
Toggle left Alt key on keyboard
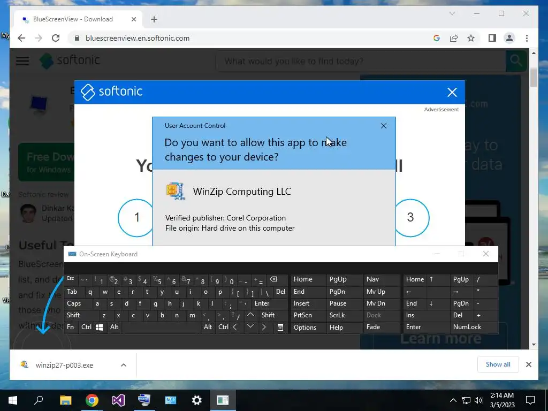(x=115, y=327)
